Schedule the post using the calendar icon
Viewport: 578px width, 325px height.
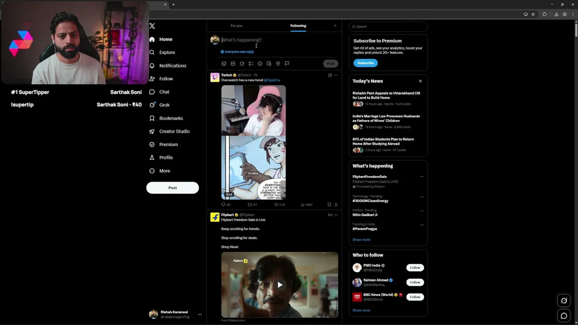point(269,64)
